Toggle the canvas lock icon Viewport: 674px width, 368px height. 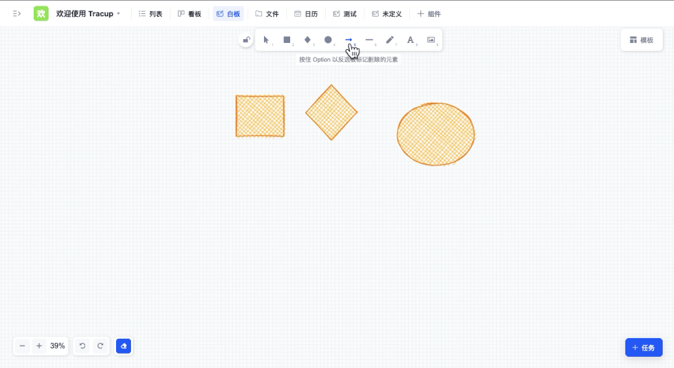(246, 40)
